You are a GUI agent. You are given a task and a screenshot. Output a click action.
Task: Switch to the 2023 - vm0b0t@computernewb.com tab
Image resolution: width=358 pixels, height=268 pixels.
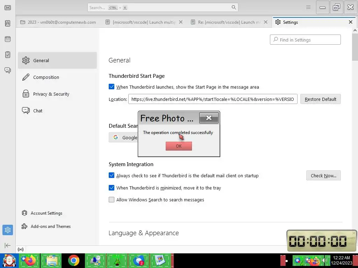(x=58, y=22)
